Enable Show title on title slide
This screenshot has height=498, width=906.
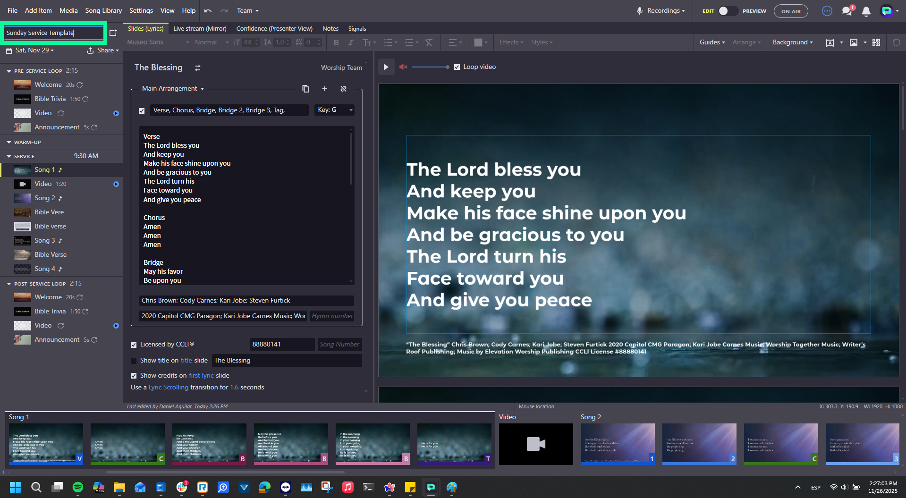click(x=134, y=361)
